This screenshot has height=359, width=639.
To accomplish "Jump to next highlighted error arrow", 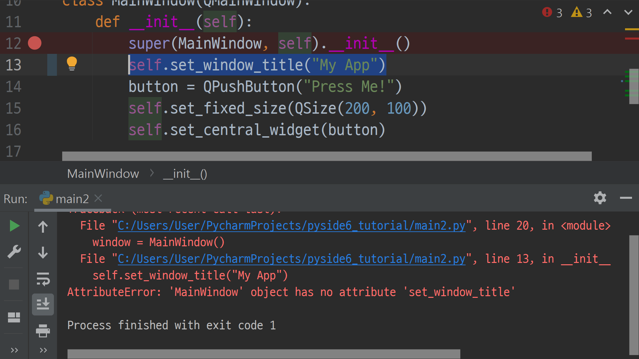I will click(x=628, y=13).
